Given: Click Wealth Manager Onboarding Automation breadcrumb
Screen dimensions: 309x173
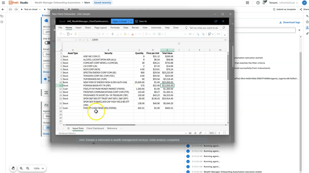Looking at the screenshot, I should [57, 3].
